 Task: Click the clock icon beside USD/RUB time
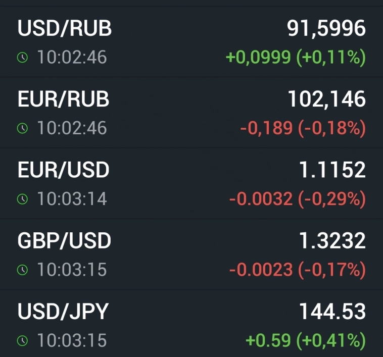[x=22, y=58]
